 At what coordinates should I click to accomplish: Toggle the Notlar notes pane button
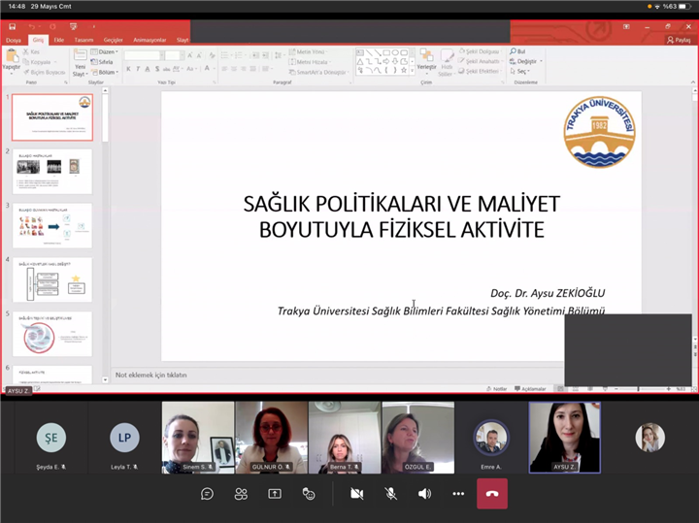(x=497, y=389)
